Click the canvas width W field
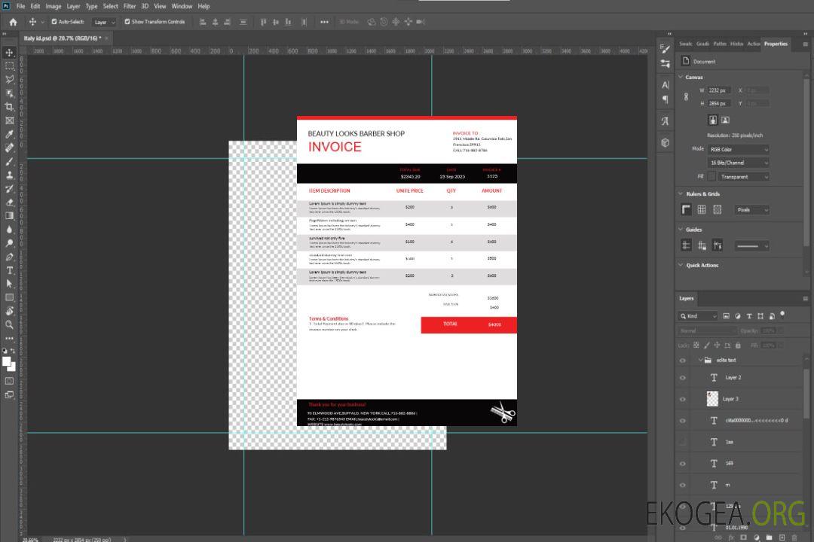The width and height of the screenshot is (814, 542). [720, 90]
